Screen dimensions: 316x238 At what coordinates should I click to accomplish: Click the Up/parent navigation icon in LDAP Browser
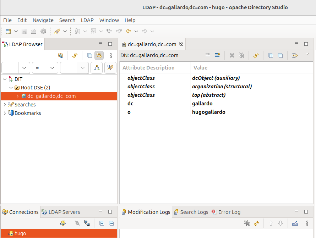coord(61,55)
